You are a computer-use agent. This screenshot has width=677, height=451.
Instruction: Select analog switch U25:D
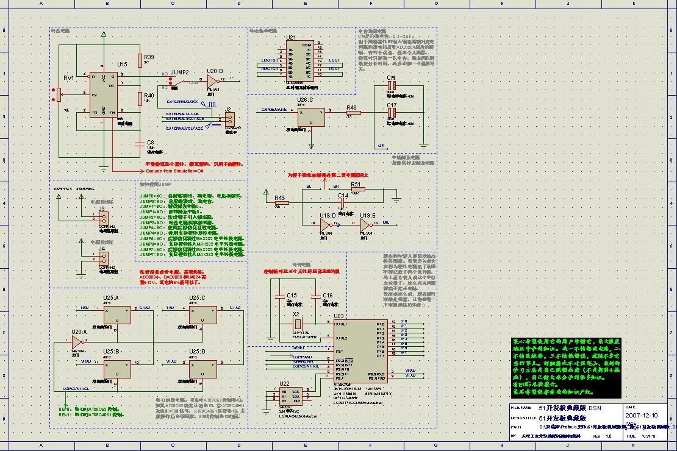coord(203,369)
